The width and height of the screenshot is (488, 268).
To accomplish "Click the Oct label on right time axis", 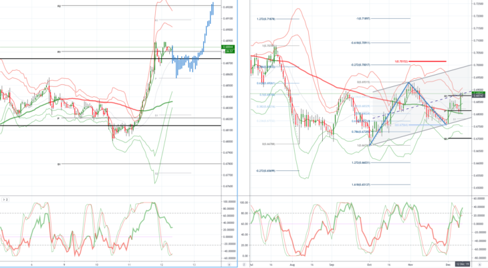I will point(370,265).
